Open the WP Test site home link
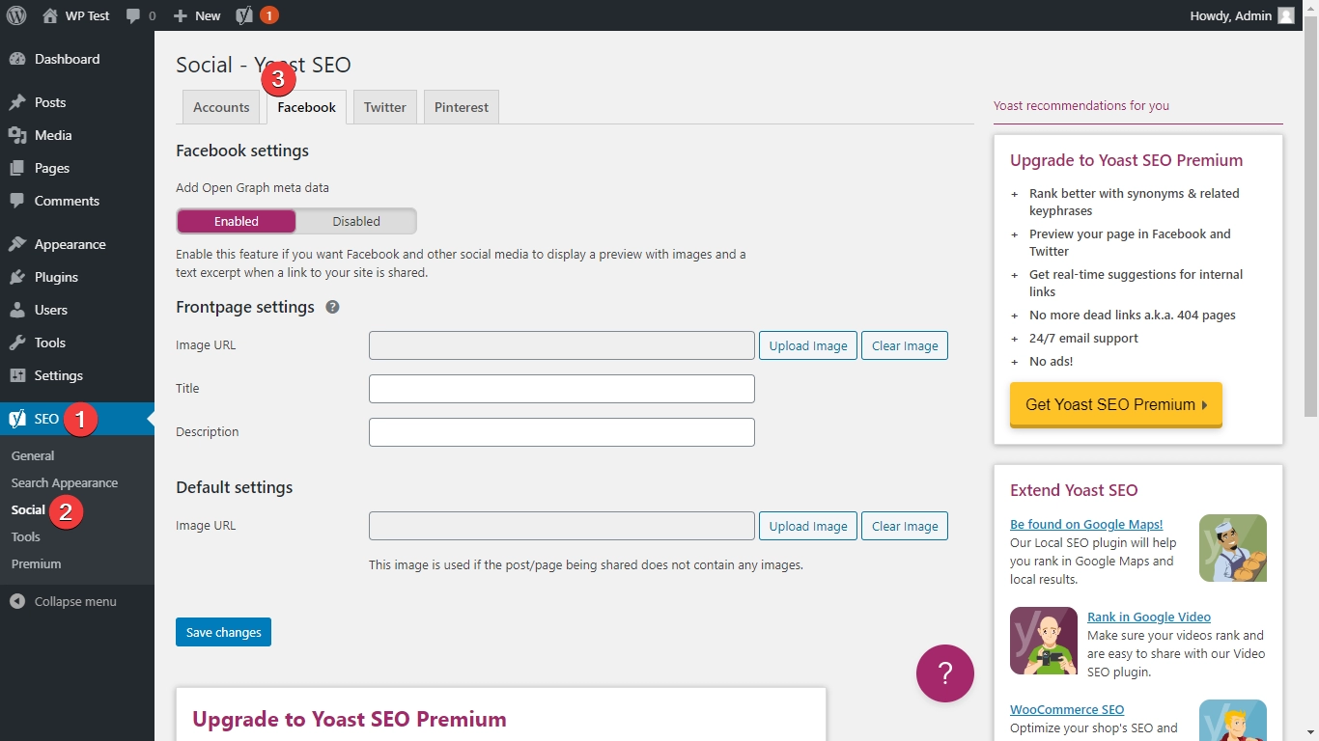The height and width of the screenshot is (741, 1319). click(x=76, y=15)
